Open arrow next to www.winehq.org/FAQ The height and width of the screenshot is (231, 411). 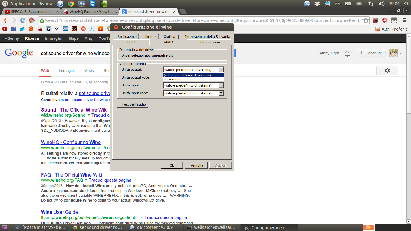click(x=86, y=180)
